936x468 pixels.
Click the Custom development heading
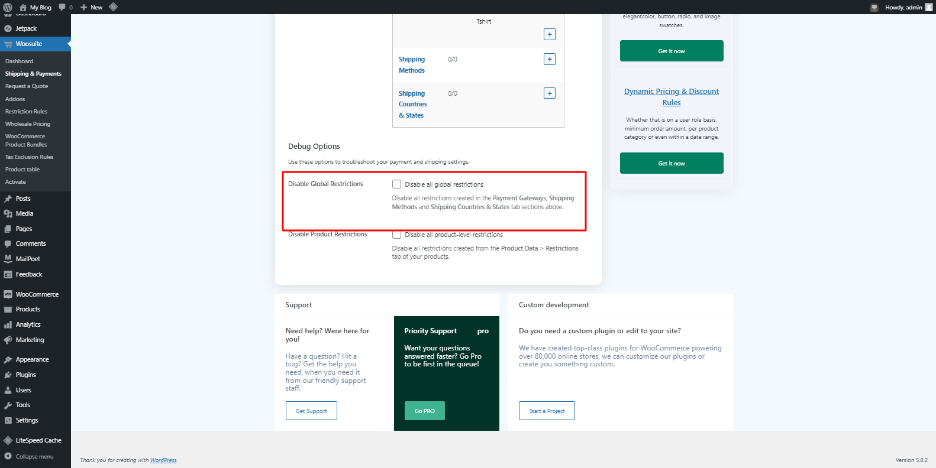click(x=554, y=305)
